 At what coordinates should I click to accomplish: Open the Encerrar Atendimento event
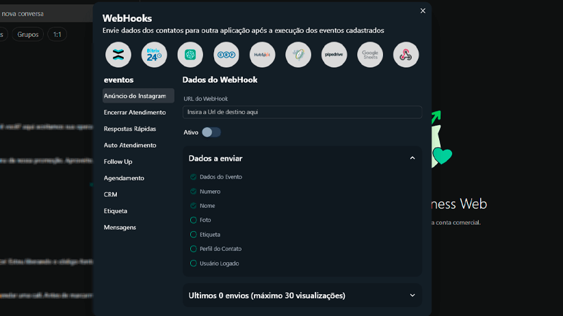135,112
